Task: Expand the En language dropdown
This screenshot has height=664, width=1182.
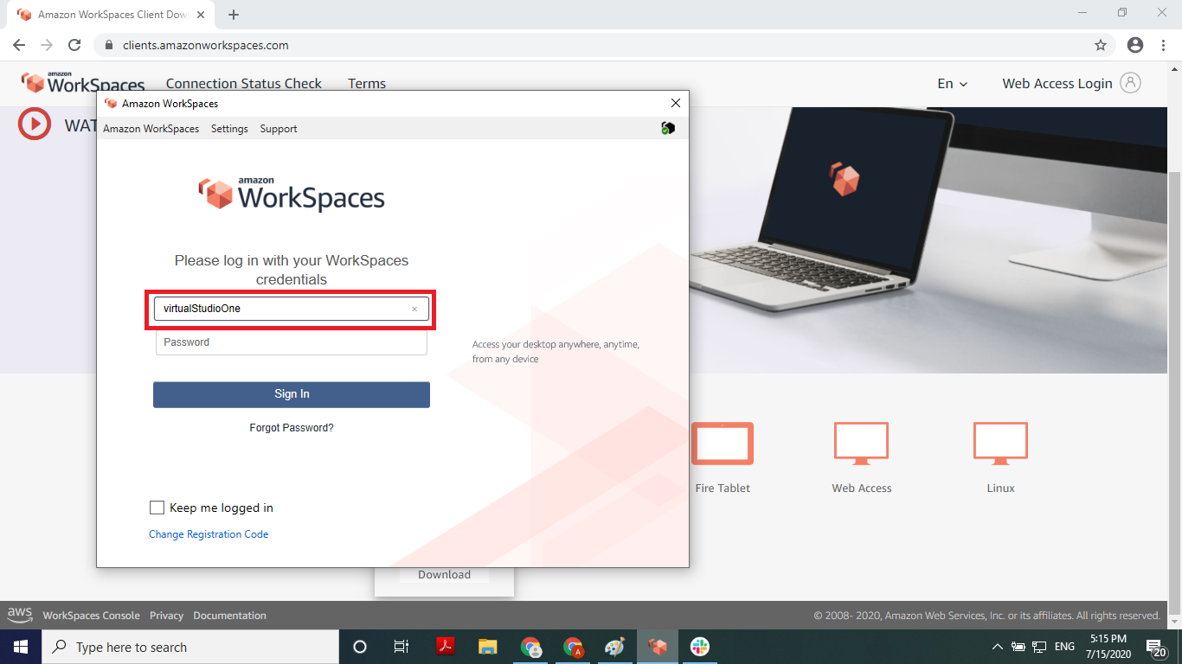Action: pyautogui.click(x=953, y=84)
